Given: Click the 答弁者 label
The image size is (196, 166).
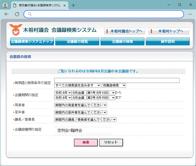Looking at the screenshot, I should click(20, 112).
